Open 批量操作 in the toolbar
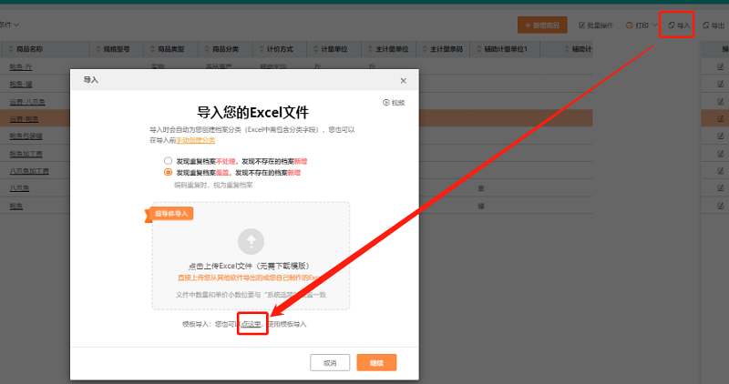729x384 pixels. [596, 25]
